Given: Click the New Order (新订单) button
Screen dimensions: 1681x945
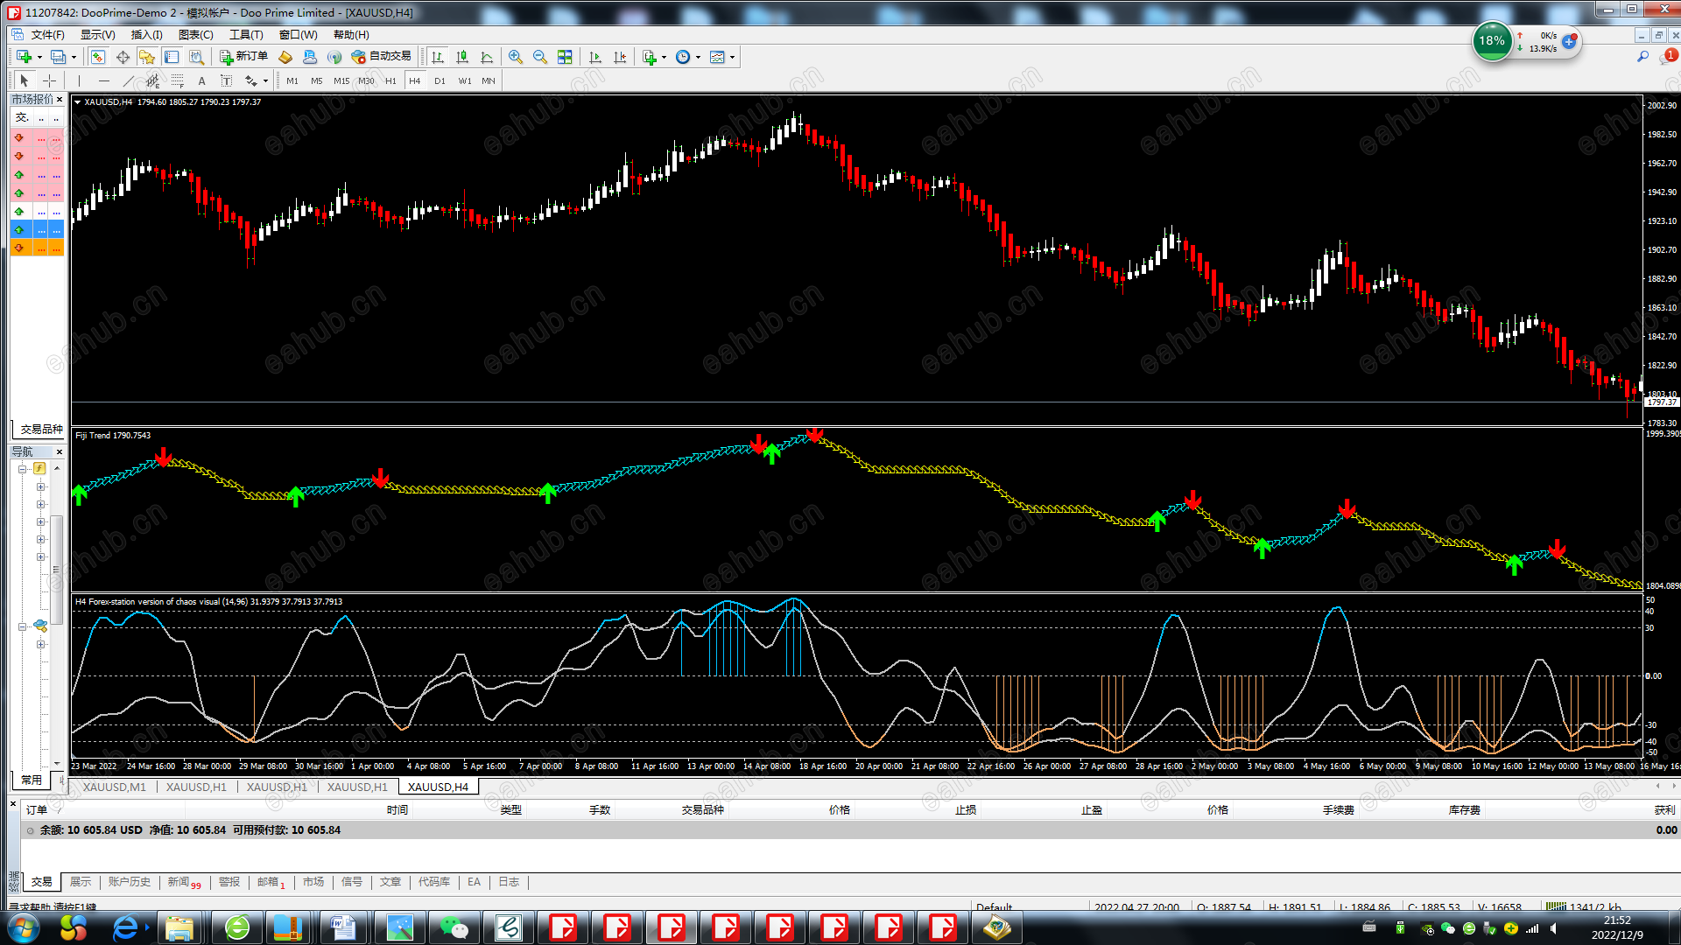Looking at the screenshot, I should coord(243,57).
